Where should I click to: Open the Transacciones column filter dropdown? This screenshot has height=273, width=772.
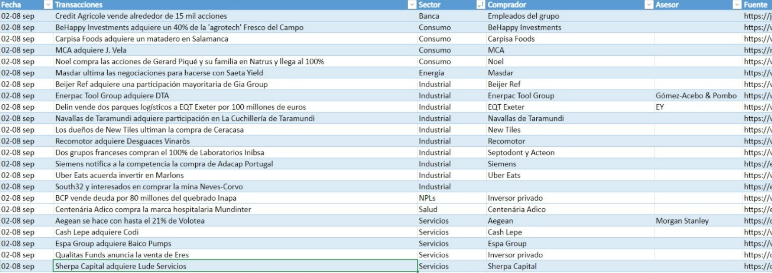tap(412, 5)
